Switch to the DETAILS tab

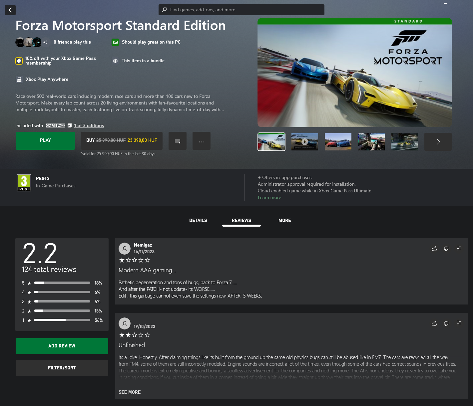click(x=198, y=220)
